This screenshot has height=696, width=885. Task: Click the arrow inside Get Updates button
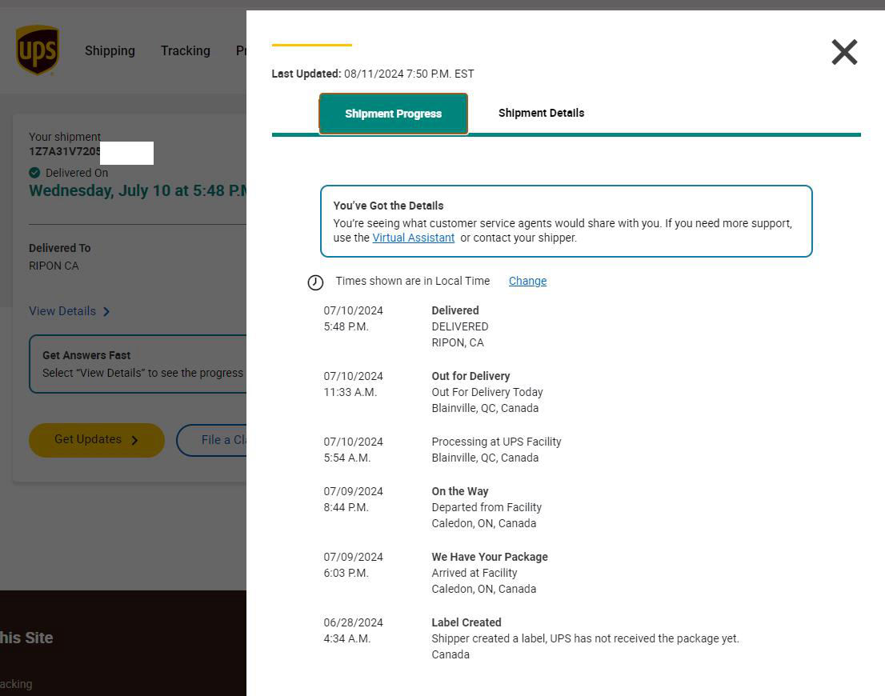tap(134, 440)
